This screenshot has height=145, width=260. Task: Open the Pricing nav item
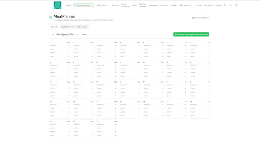coord(199,5)
